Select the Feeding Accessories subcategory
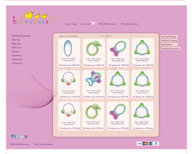The width and height of the screenshot is (192, 154). 170,49
